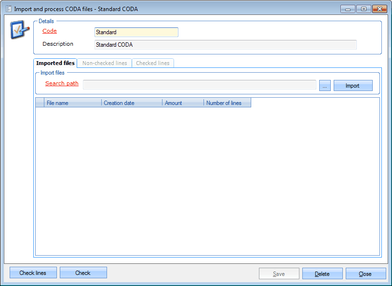Screen dimensions: 392x286
Task: Click the Number of lines column header
Action: (x=227, y=103)
